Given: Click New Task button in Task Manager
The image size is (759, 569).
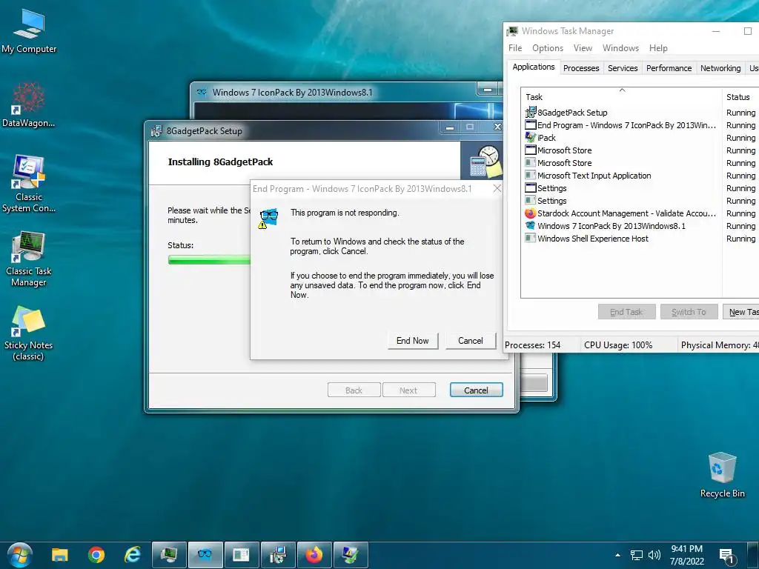Looking at the screenshot, I should tap(741, 312).
